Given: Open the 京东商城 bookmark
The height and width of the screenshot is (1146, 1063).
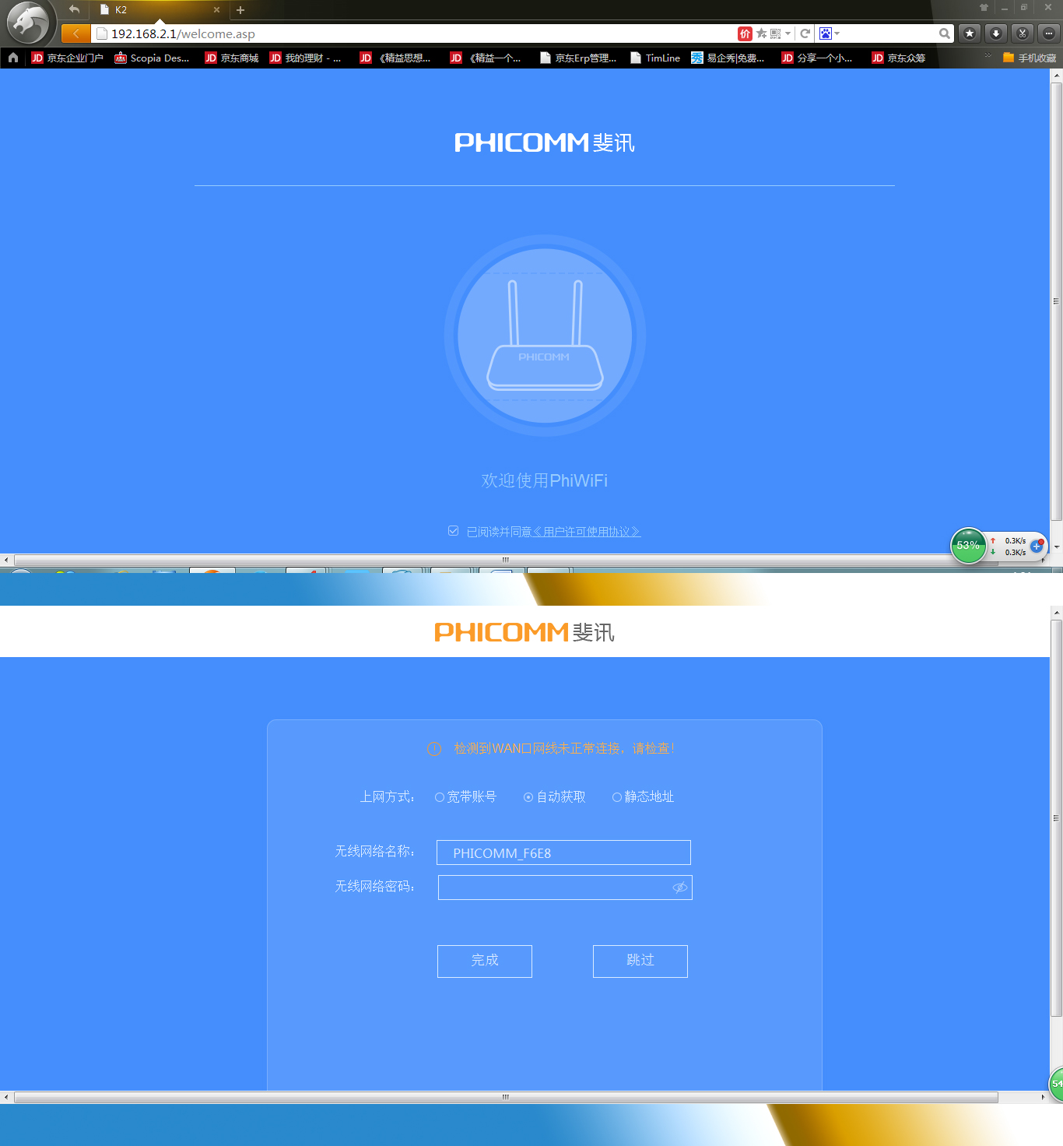Looking at the screenshot, I should pyautogui.click(x=232, y=58).
